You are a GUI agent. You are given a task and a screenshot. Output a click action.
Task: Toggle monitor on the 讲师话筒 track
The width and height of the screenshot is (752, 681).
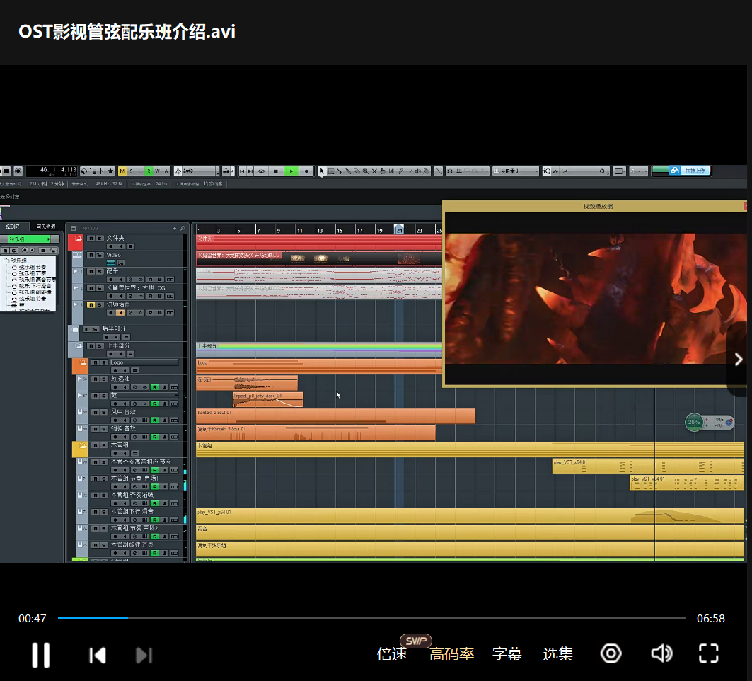[x=120, y=313]
